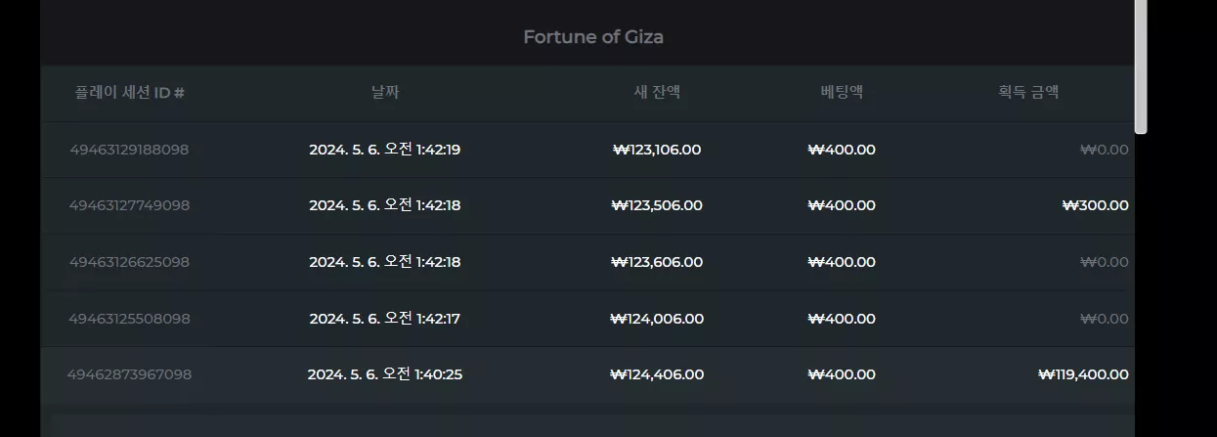Click the Fortune of Giza title
The height and width of the screenshot is (437, 1217).
click(x=593, y=37)
